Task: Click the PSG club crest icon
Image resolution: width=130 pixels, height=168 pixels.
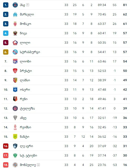Action: click(15, 5)
